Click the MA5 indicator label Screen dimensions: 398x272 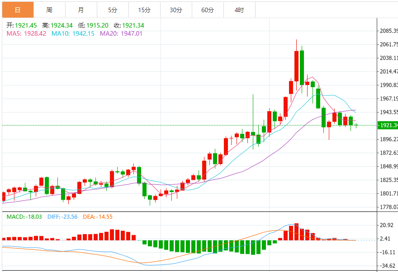click(x=26, y=33)
